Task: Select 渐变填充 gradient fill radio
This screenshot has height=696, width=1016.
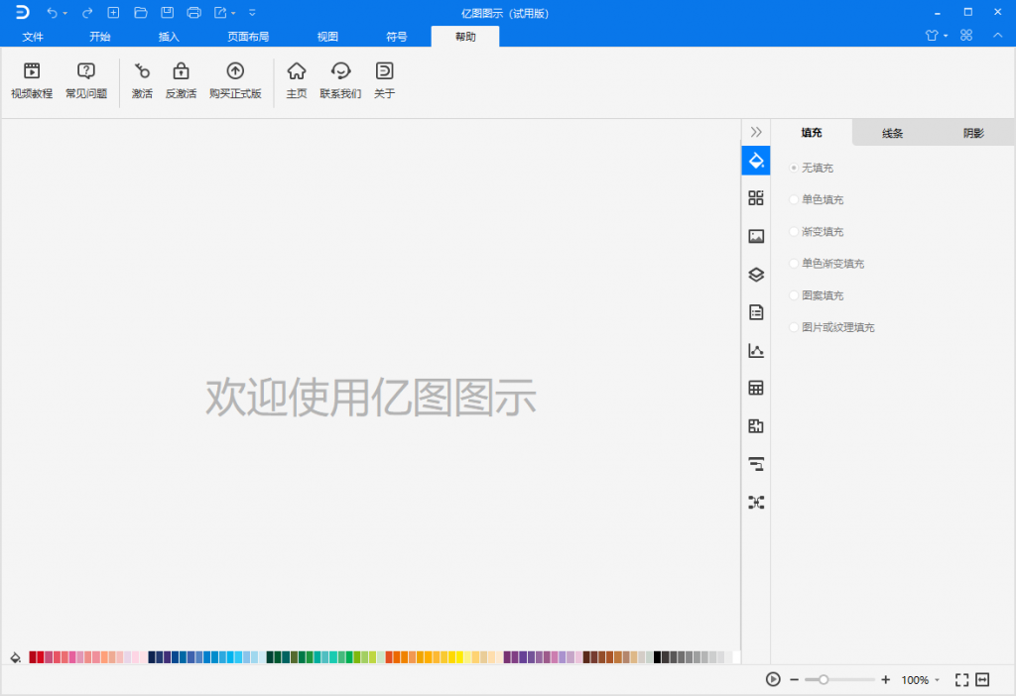Action: [794, 231]
